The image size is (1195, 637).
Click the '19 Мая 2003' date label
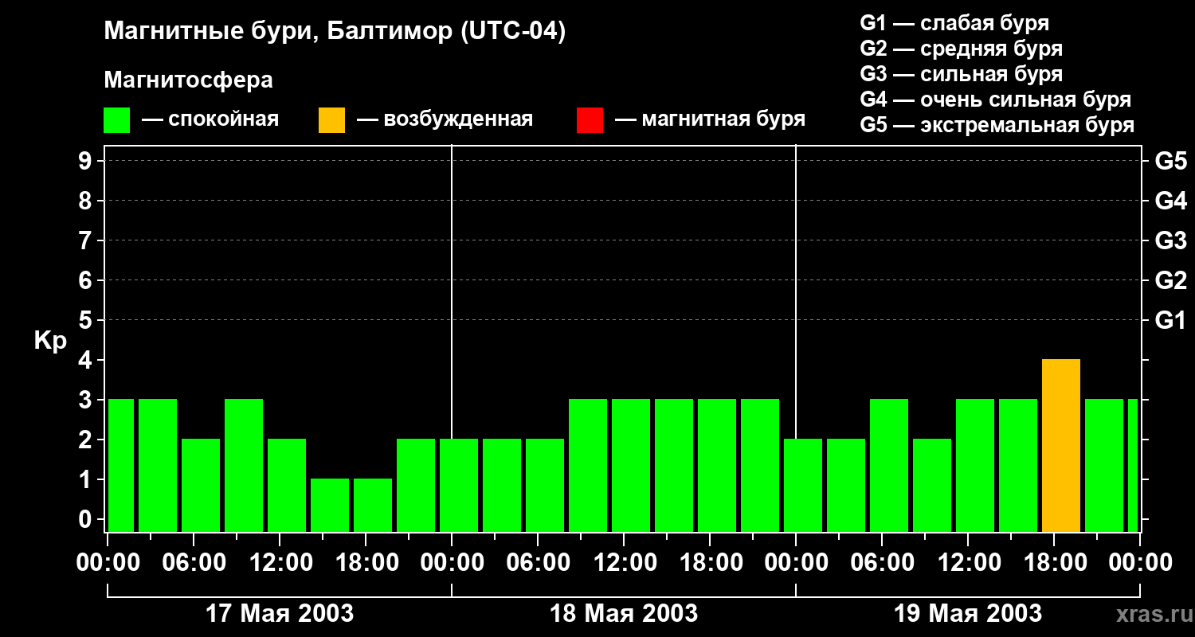click(x=968, y=613)
